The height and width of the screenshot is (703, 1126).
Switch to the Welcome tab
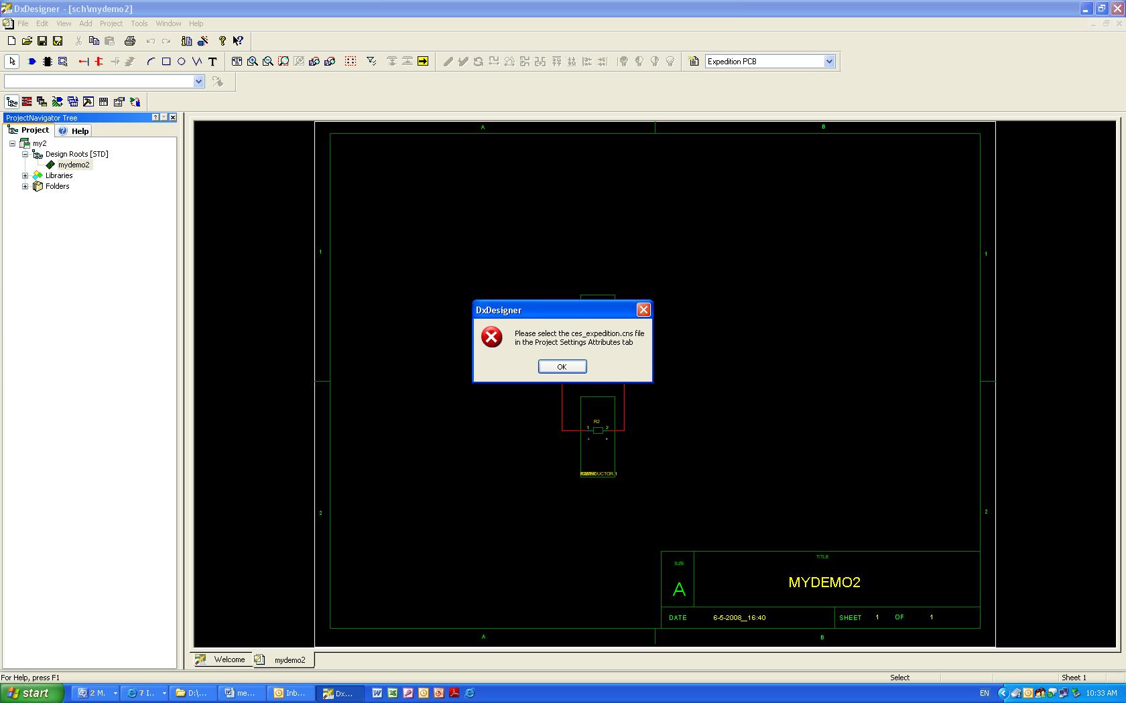[229, 659]
